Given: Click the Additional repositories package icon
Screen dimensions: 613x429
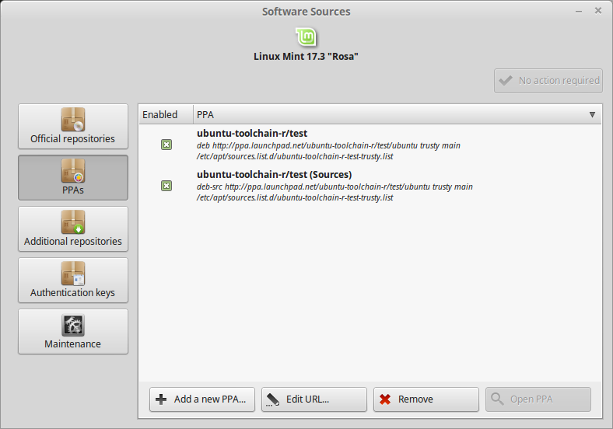Looking at the screenshot, I should pyautogui.click(x=73, y=221).
